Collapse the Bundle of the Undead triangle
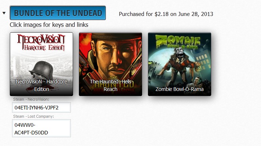 click(x=4, y=13)
